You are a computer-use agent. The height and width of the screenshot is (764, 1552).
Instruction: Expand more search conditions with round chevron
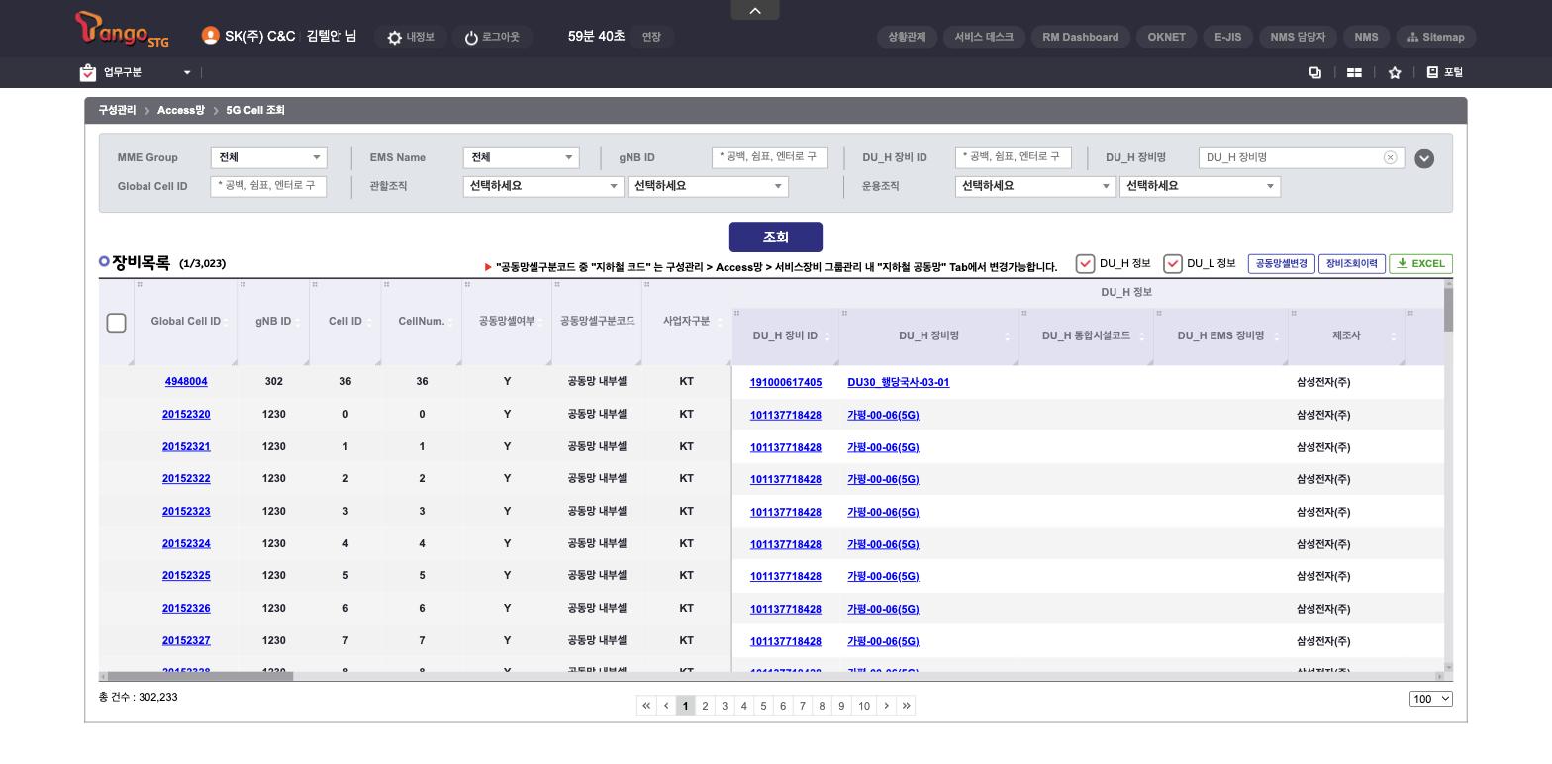point(1424,158)
